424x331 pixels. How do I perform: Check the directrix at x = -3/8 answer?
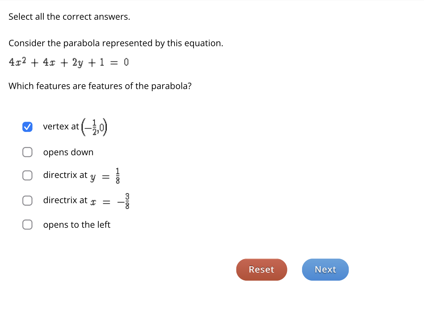click(27, 200)
